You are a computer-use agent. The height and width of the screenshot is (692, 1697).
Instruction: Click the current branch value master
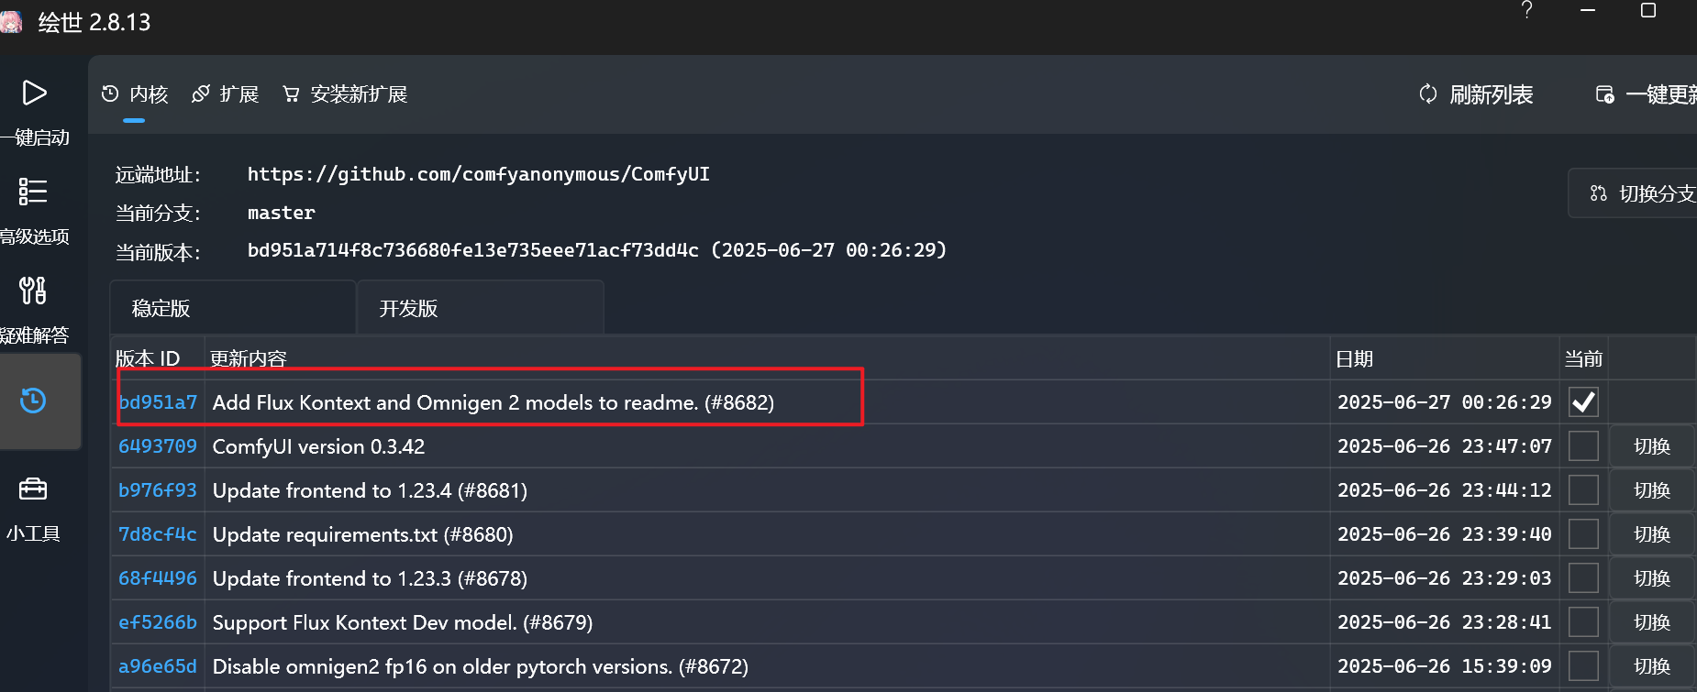point(281,213)
